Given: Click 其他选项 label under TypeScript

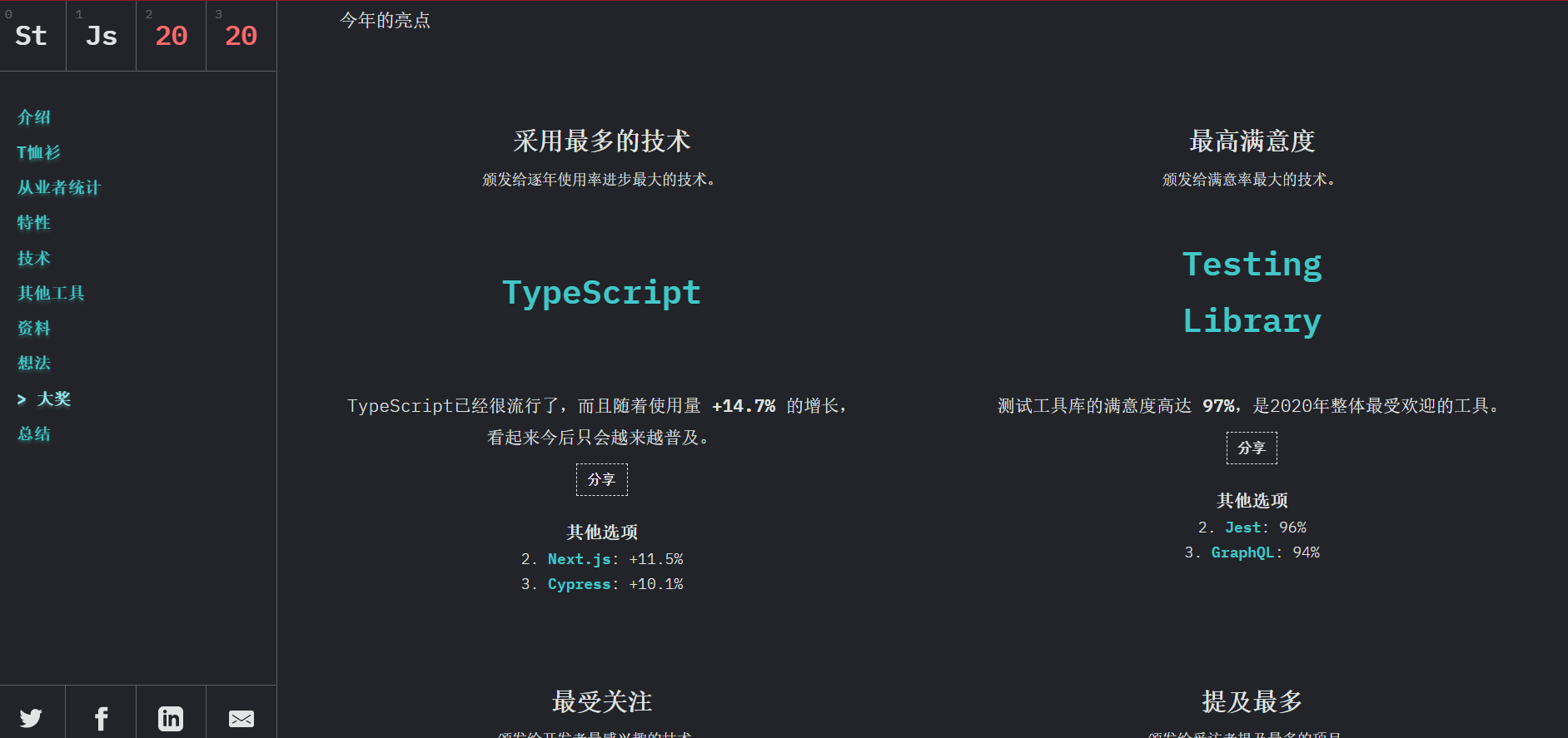Looking at the screenshot, I should 602,532.
